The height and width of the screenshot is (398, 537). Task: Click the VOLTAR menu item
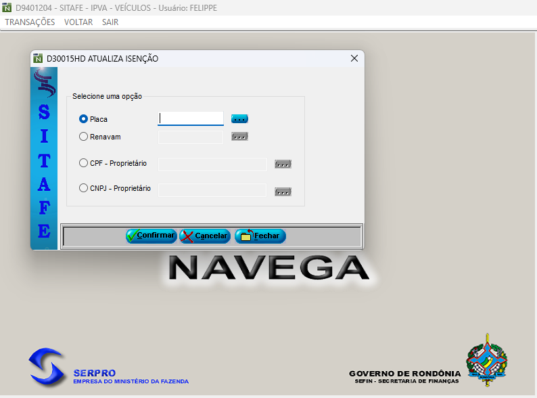click(78, 22)
